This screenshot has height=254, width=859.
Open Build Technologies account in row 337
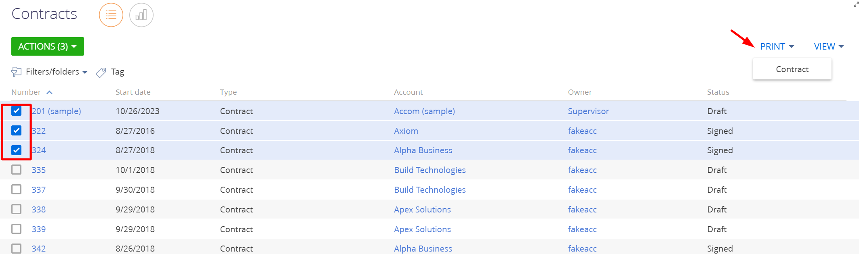click(430, 189)
